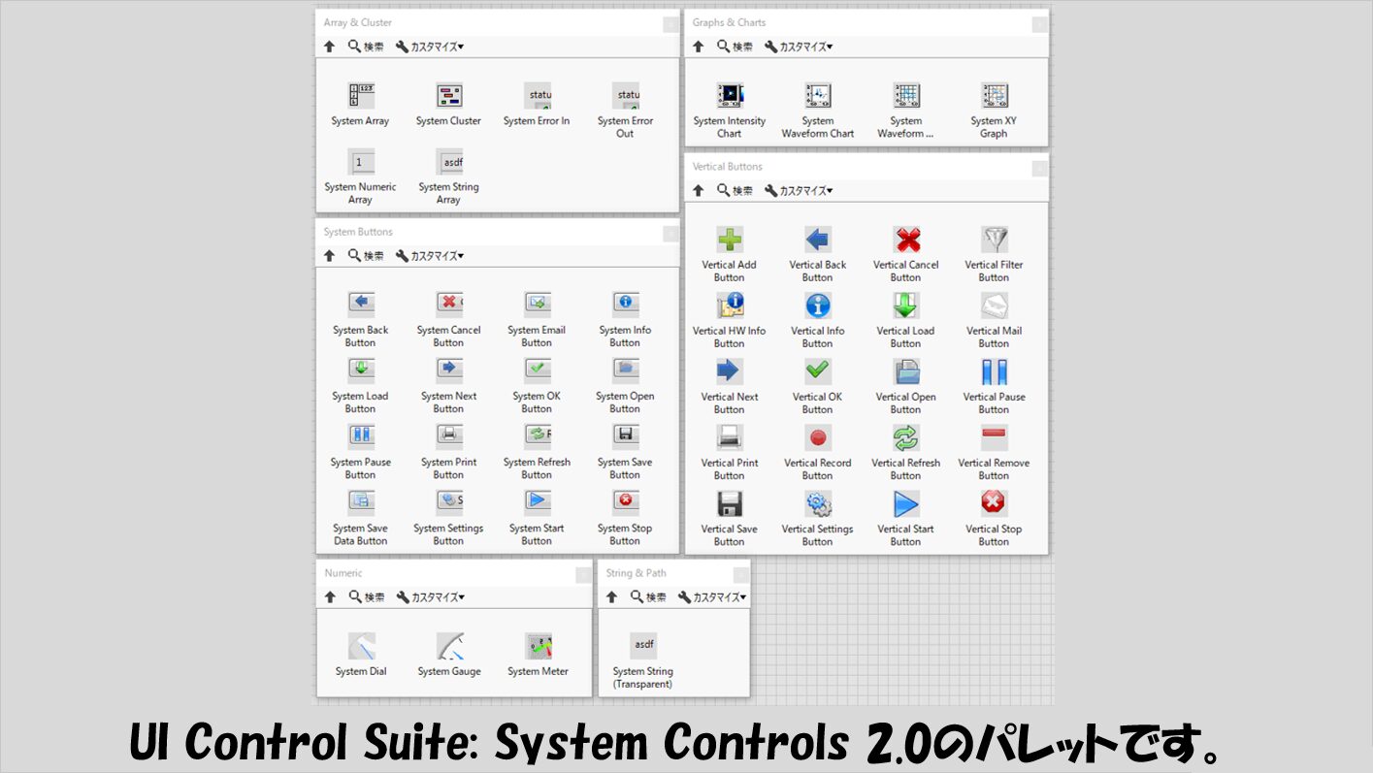
Task: Open カスタマイズ dropdown in System Buttons palette
Action: tap(430, 256)
